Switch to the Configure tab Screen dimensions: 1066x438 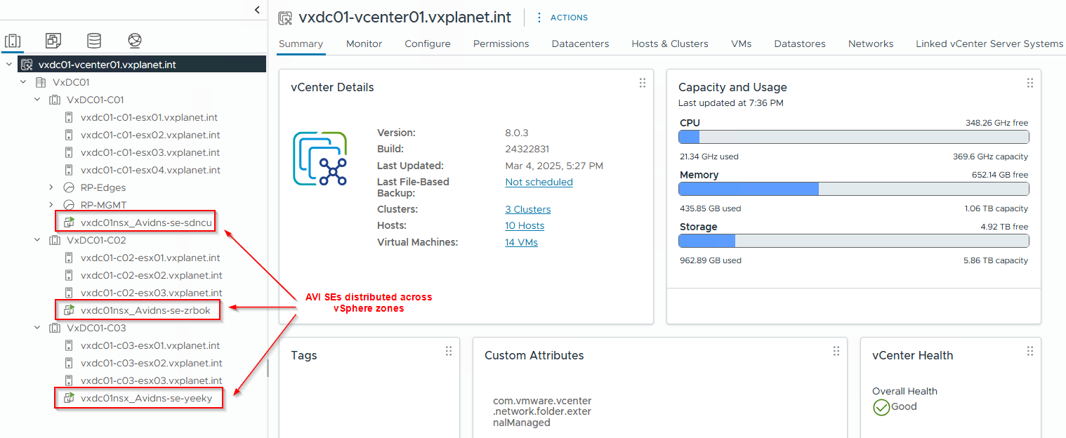click(428, 44)
